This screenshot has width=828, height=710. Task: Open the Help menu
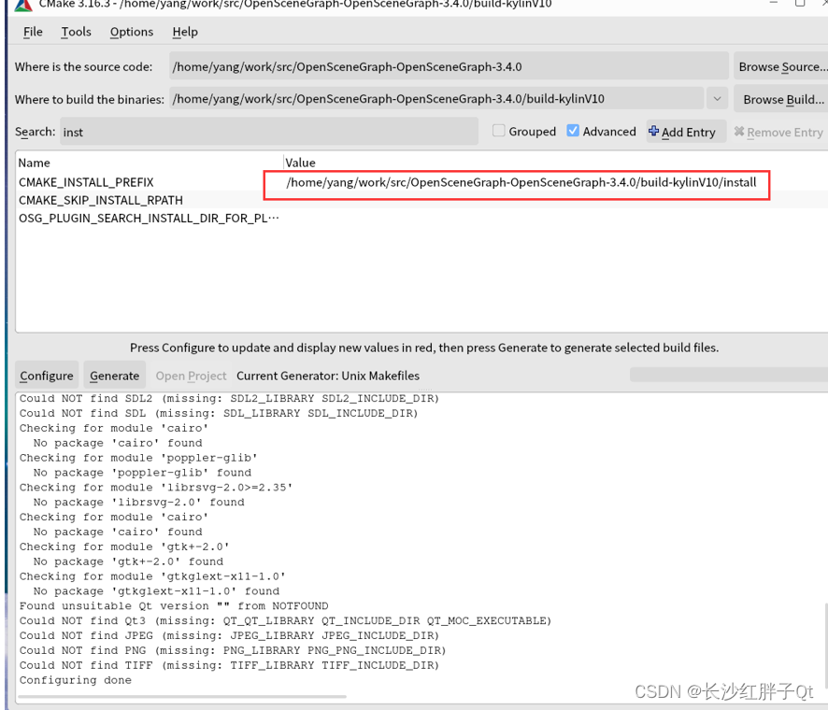click(x=185, y=32)
